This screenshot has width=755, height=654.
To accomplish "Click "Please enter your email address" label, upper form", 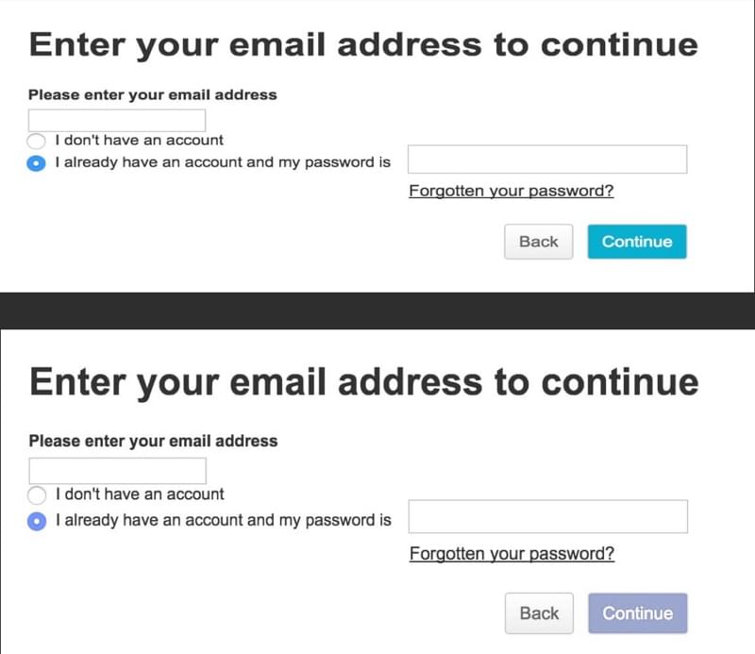I will click(152, 94).
